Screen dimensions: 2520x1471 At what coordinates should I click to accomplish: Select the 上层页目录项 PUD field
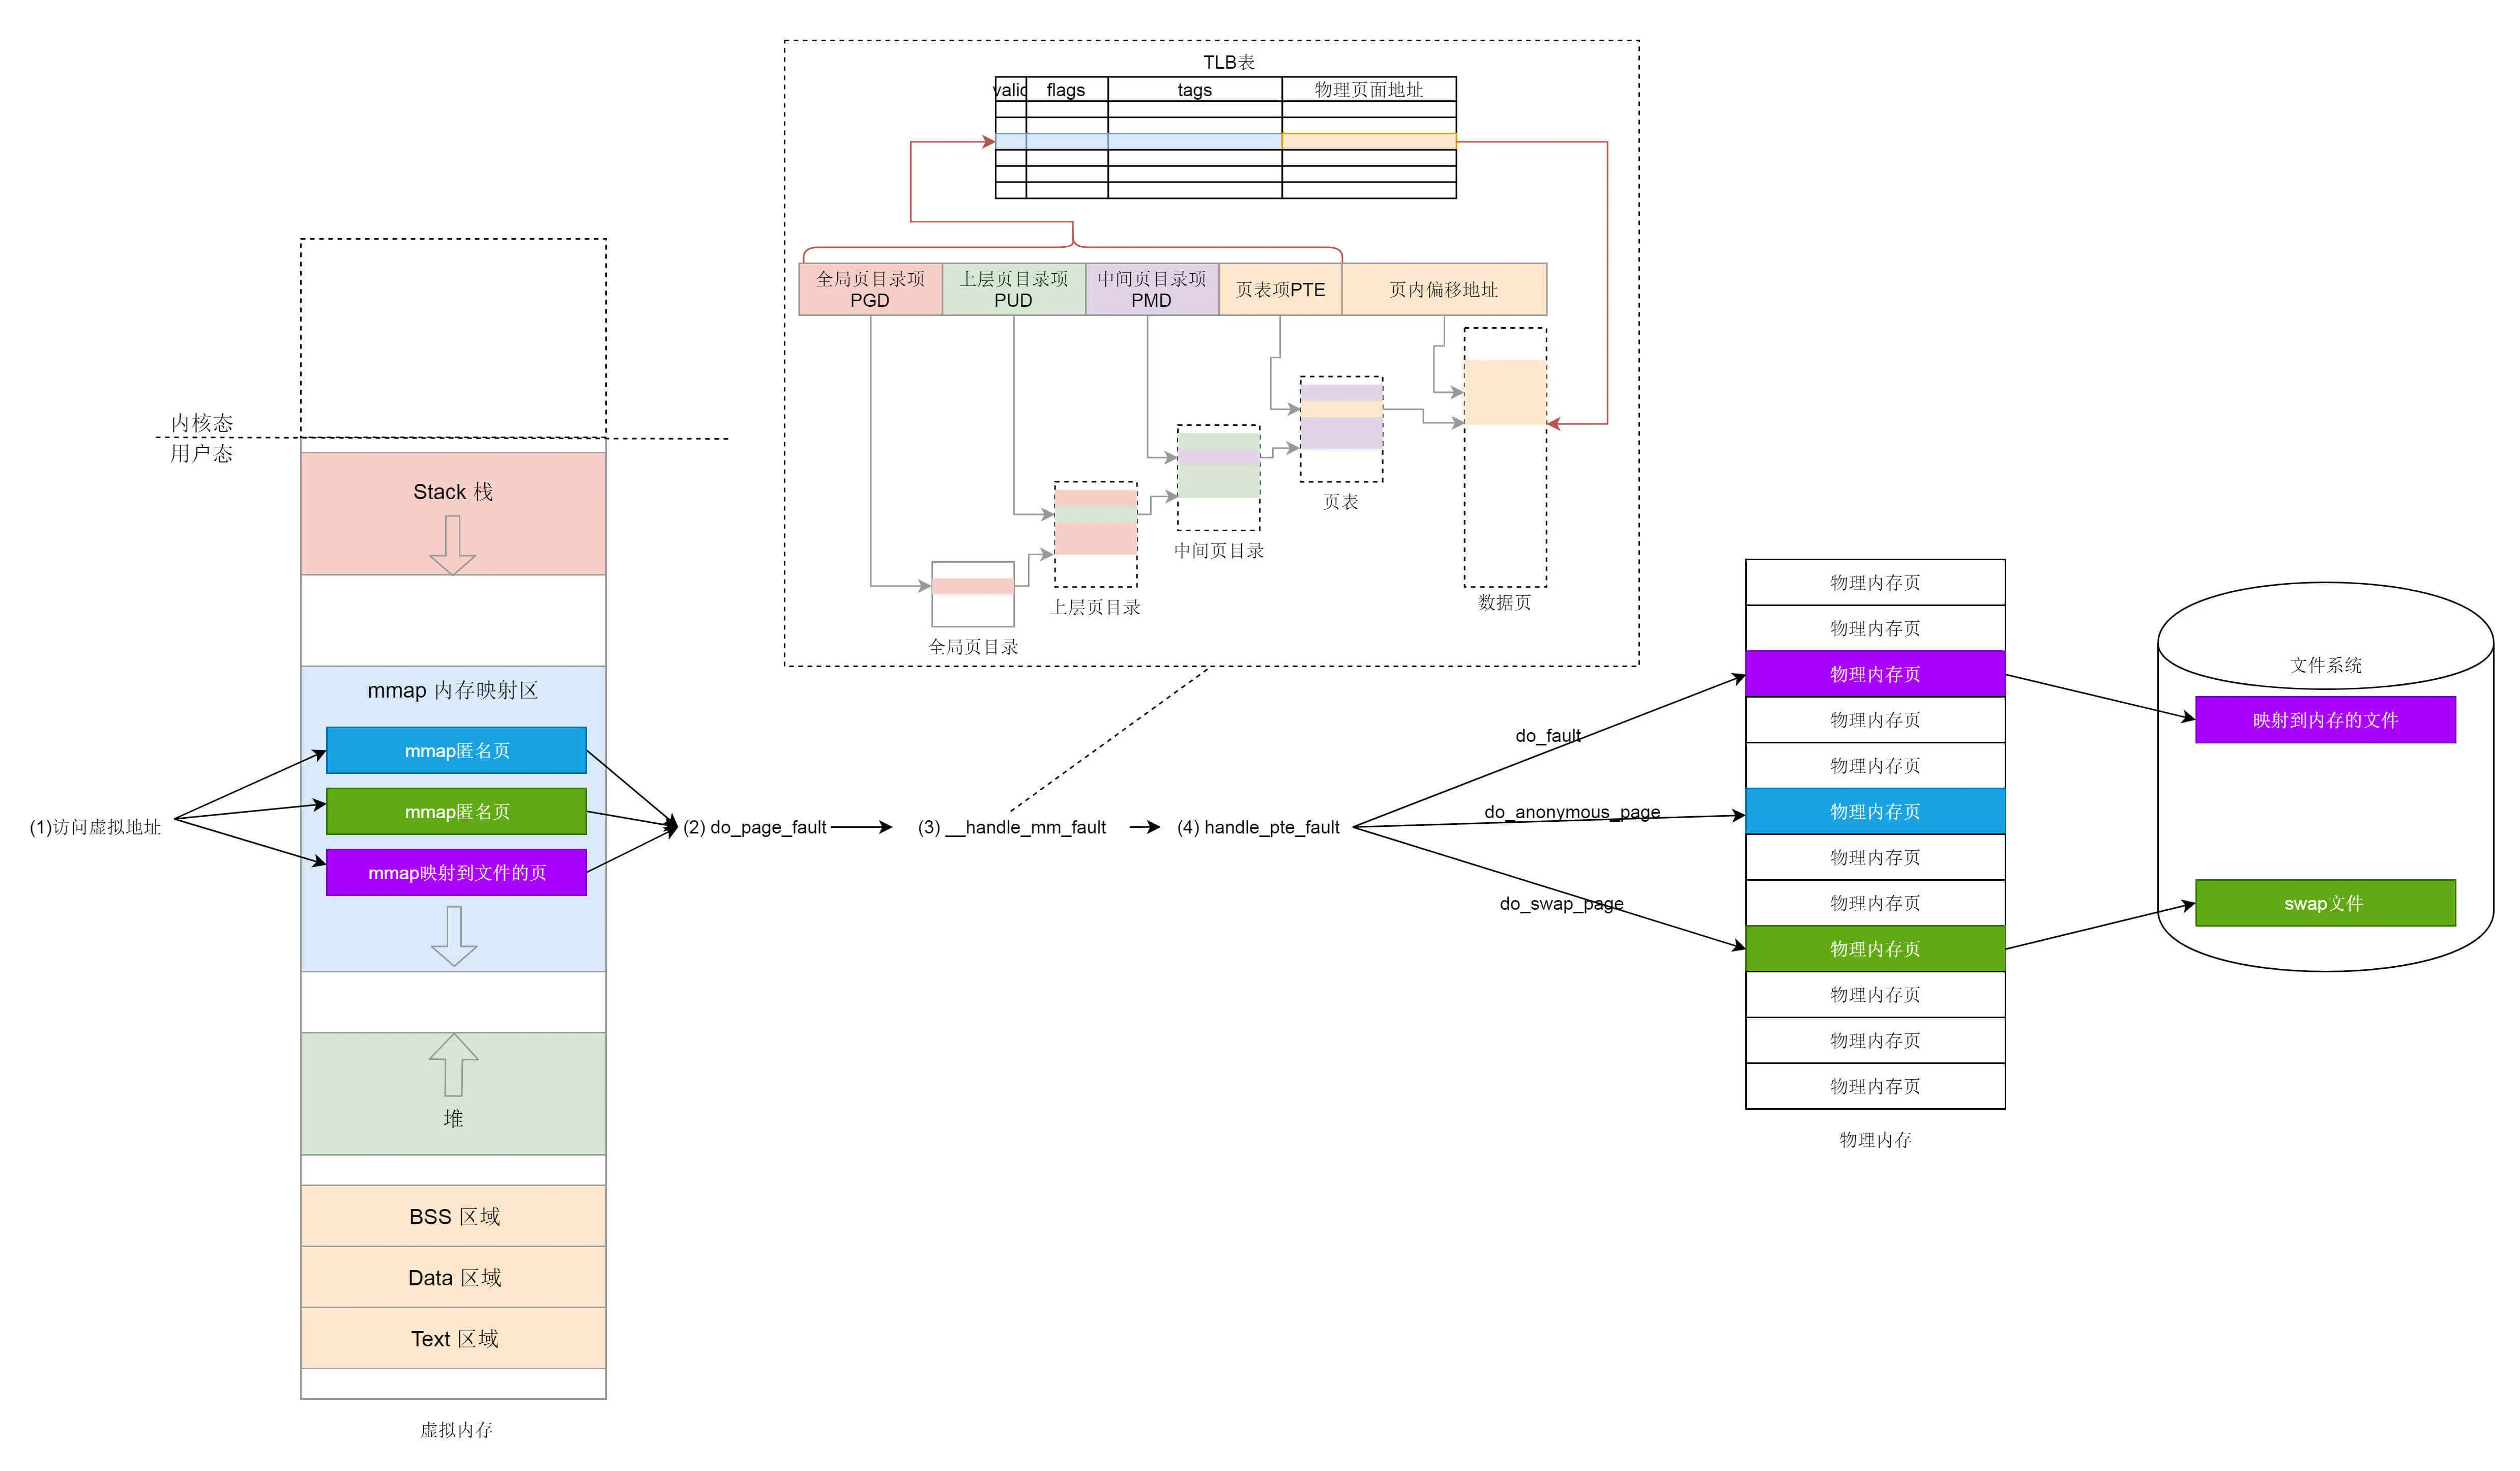1013,289
